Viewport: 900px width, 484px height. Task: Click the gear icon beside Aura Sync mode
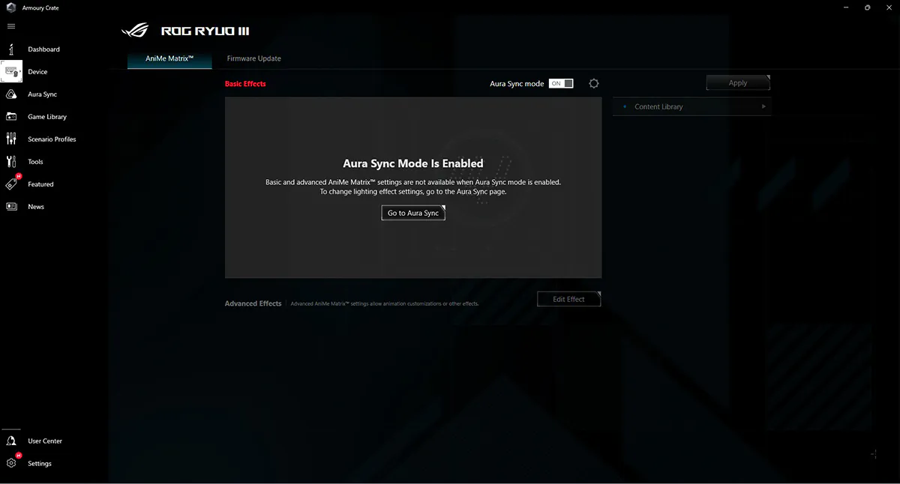(594, 84)
